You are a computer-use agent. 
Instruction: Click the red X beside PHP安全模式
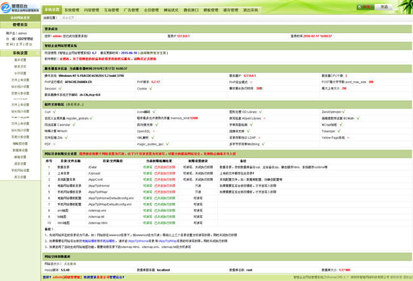click(251, 82)
